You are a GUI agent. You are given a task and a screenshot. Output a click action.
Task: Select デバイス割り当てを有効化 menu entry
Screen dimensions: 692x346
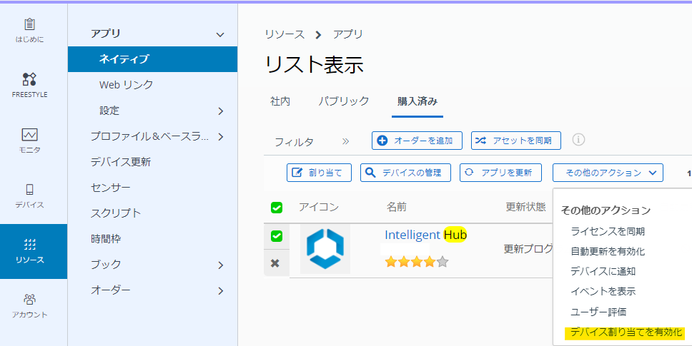[x=627, y=332]
